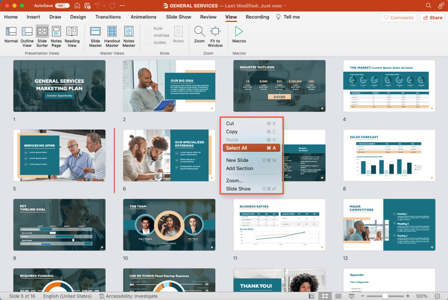
Task: Select slide 4 The Market thumbnail
Action: 389,86
